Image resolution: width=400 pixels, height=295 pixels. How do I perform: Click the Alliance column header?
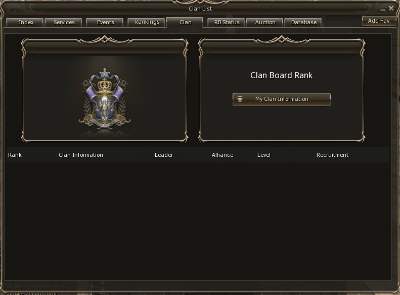[x=223, y=155]
